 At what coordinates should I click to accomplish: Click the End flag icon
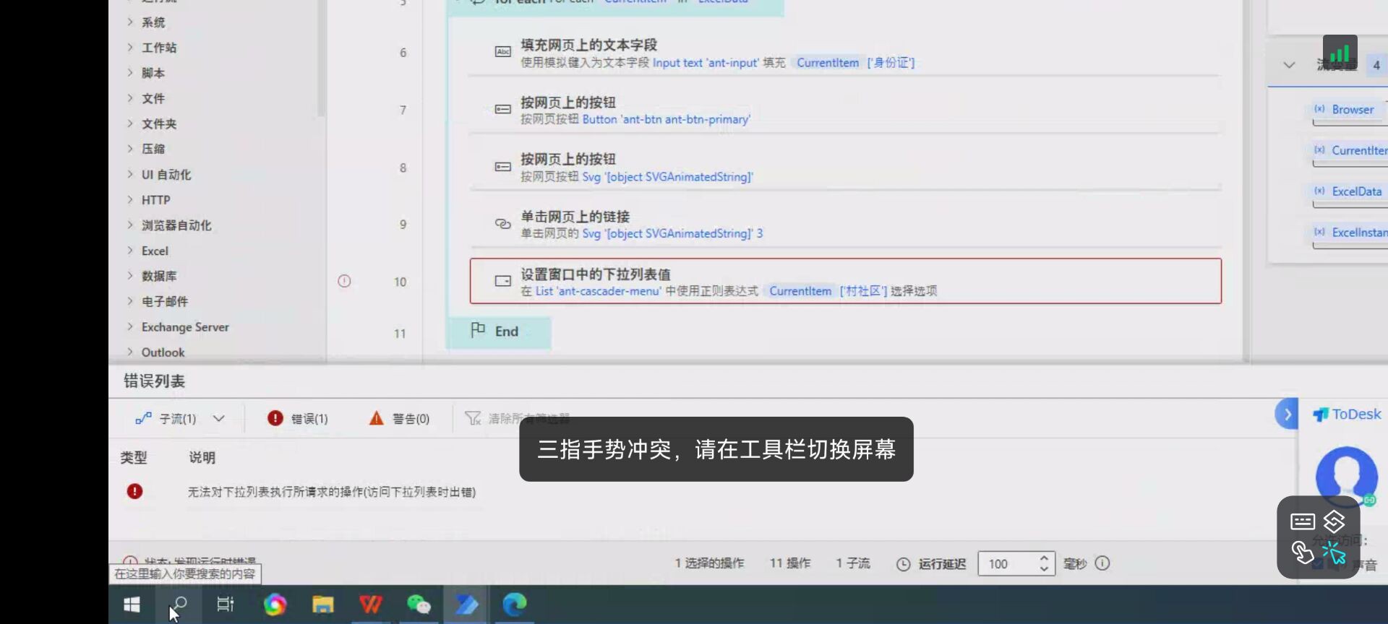click(x=478, y=330)
